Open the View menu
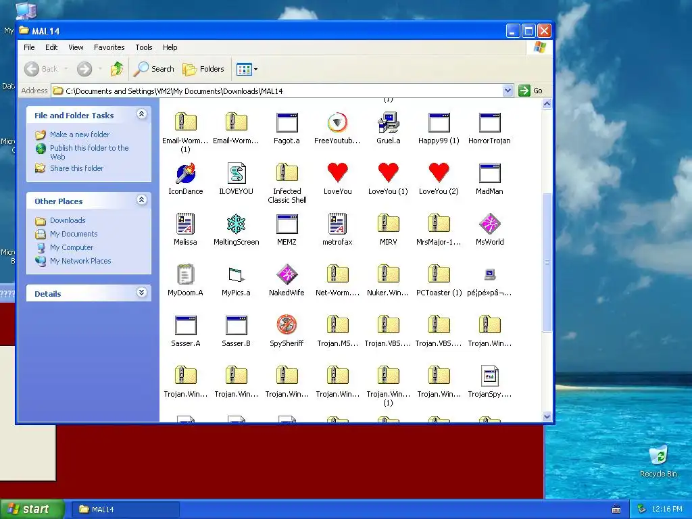Image resolution: width=692 pixels, height=519 pixels. pyautogui.click(x=76, y=47)
